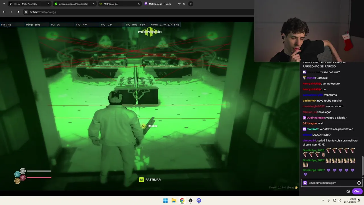The height and width of the screenshot is (205, 364).
Task: Click the chat scrollbar
Action: point(362,166)
